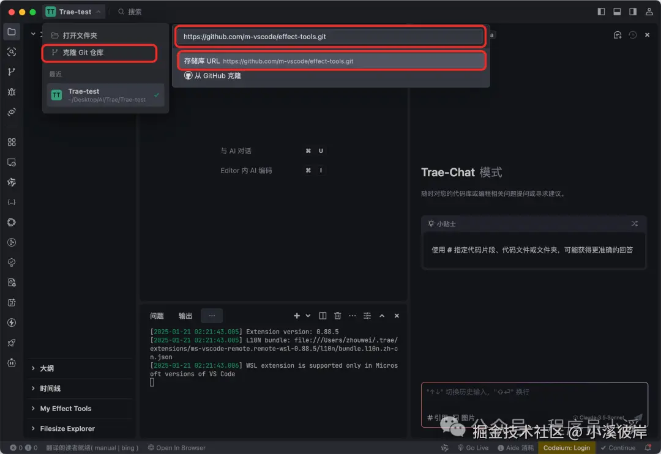Switch to the 输出 tab
The image size is (661, 454).
pyautogui.click(x=185, y=316)
